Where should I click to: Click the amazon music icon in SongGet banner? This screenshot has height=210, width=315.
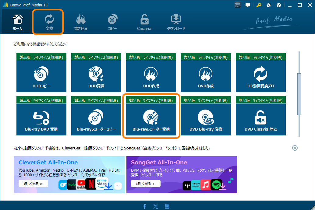(x=196, y=185)
